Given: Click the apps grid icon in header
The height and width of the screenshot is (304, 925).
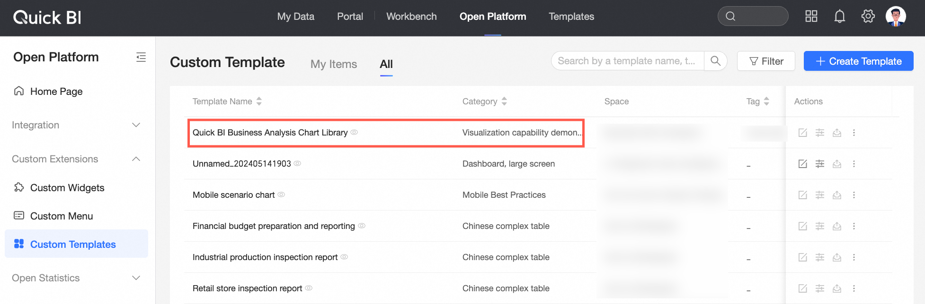Looking at the screenshot, I should pos(811,17).
